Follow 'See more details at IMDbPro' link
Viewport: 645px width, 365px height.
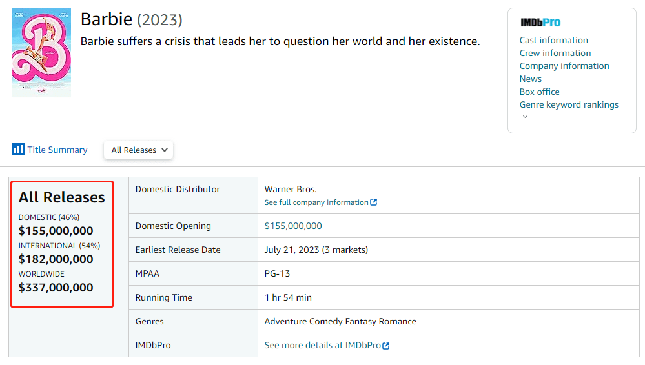point(322,346)
